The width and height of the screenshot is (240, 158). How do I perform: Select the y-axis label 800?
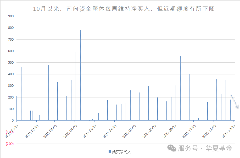coord(11,28)
